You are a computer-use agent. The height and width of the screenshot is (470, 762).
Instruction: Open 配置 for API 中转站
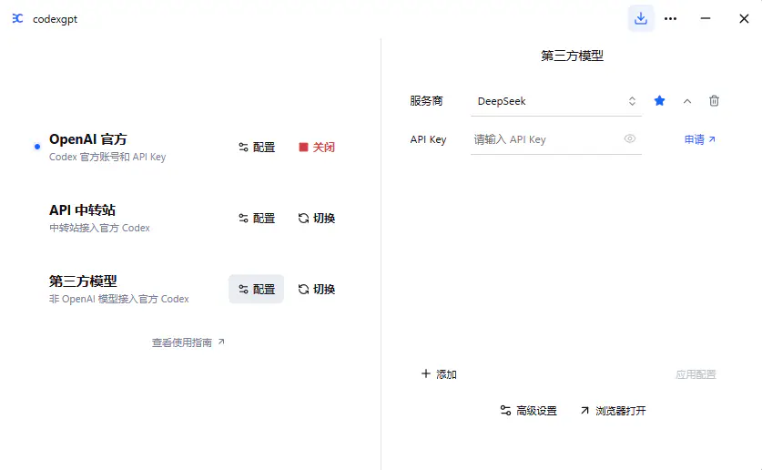point(257,219)
